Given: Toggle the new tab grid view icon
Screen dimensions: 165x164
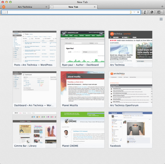Looking at the screenshot, I should [x=161, y=19].
